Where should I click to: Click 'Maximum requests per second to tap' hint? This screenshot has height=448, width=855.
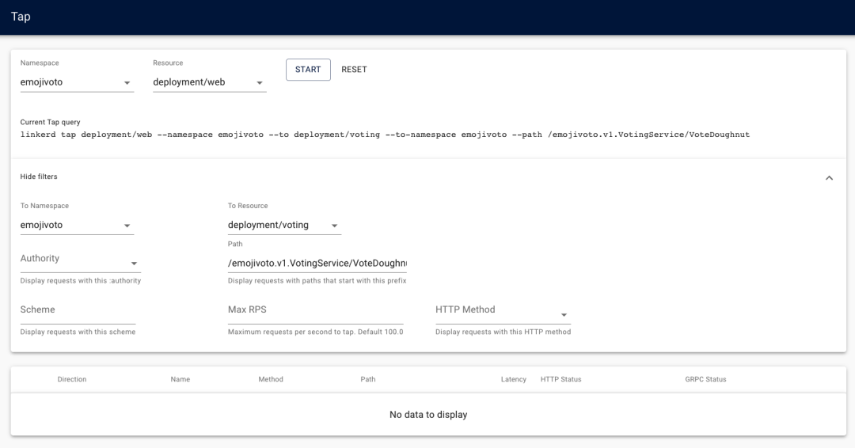[x=316, y=332]
